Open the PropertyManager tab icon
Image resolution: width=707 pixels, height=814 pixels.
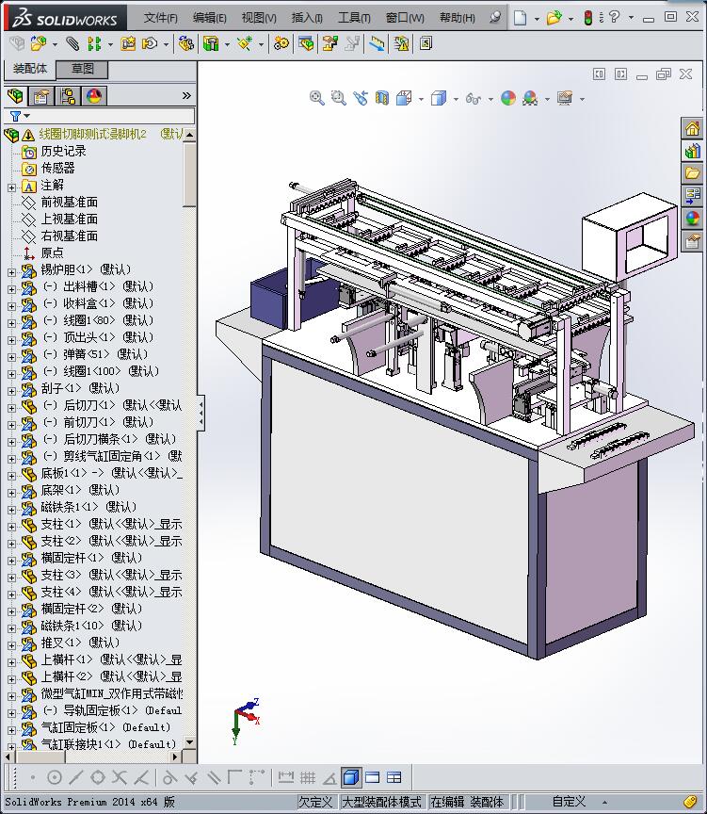(41, 96)
